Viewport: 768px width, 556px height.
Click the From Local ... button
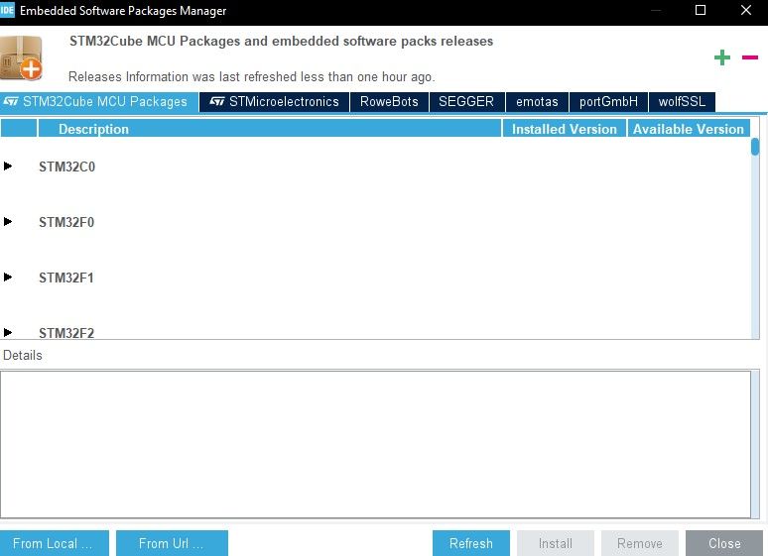55,543
